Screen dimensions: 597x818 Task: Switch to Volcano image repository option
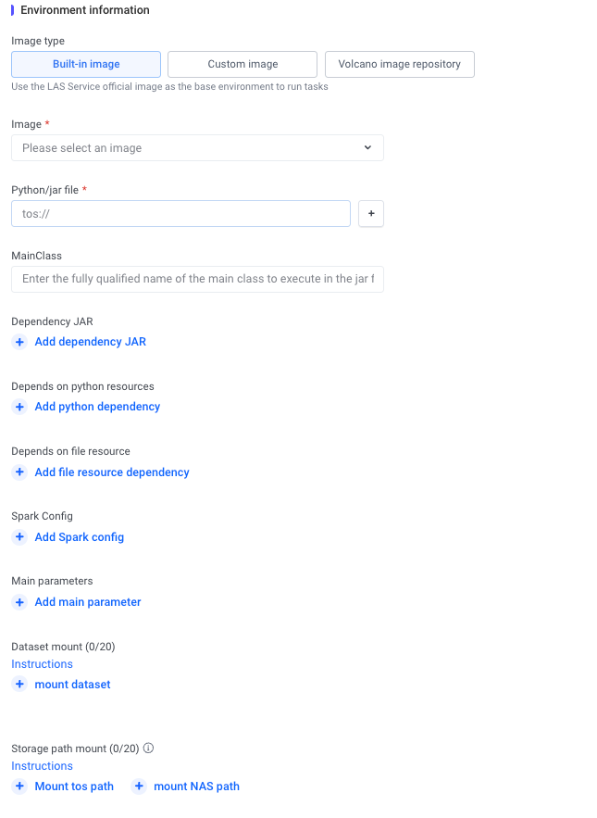[x=399, y=64]
